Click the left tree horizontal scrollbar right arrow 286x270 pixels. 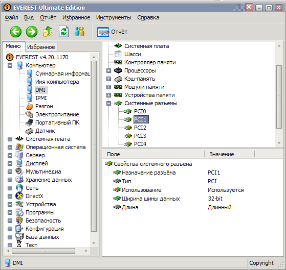(86, 251)
